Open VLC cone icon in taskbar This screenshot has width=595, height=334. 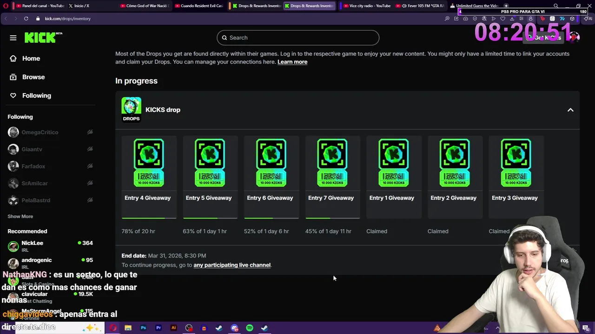pyautogui.click(x=437, y=328)
